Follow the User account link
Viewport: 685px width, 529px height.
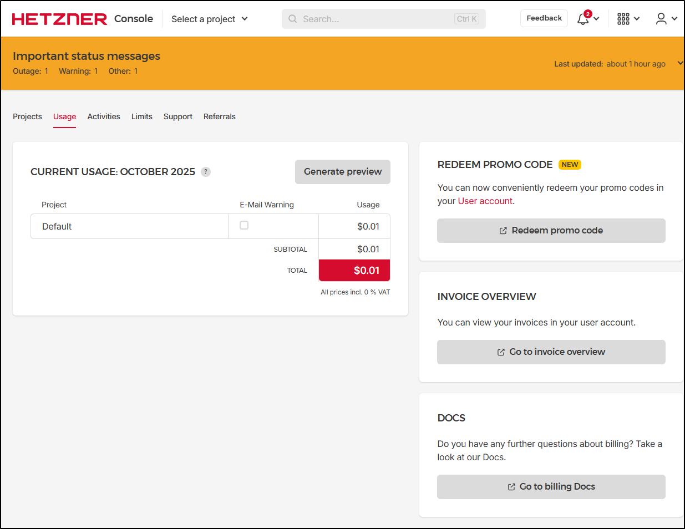485,201
